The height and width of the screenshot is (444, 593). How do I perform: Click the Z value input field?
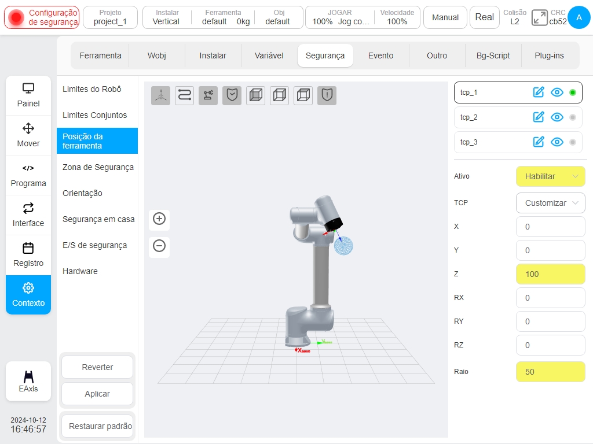[550, 274]
